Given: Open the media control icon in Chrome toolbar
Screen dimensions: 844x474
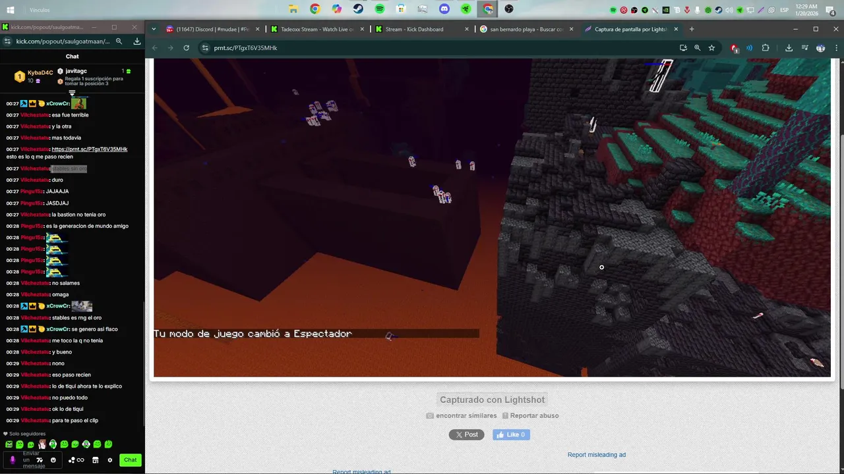Looking at the screenshot, I should [805, 47].
